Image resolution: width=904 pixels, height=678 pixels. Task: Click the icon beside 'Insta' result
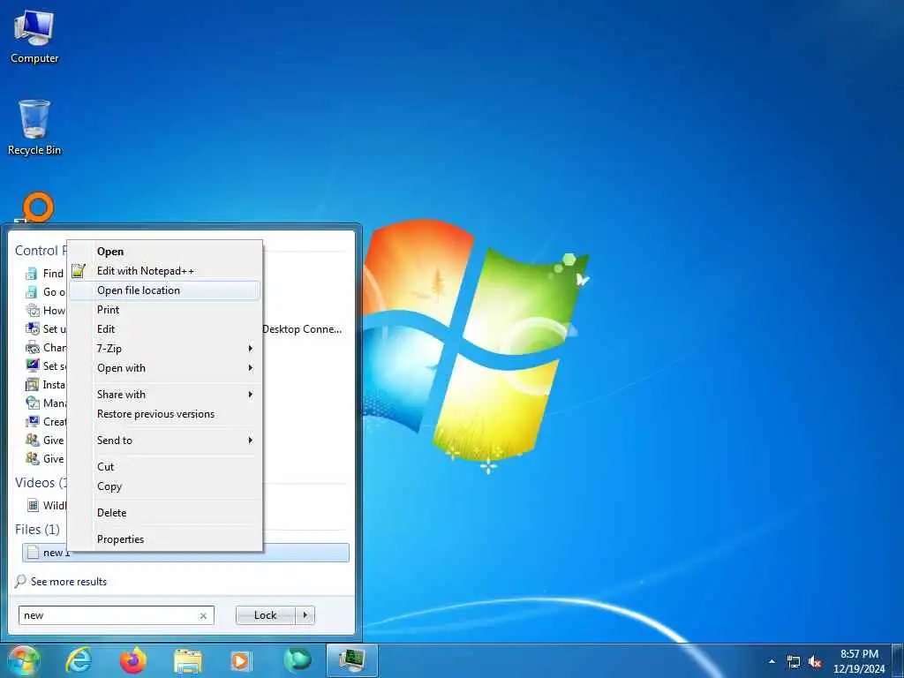click(x=33, y=385)
